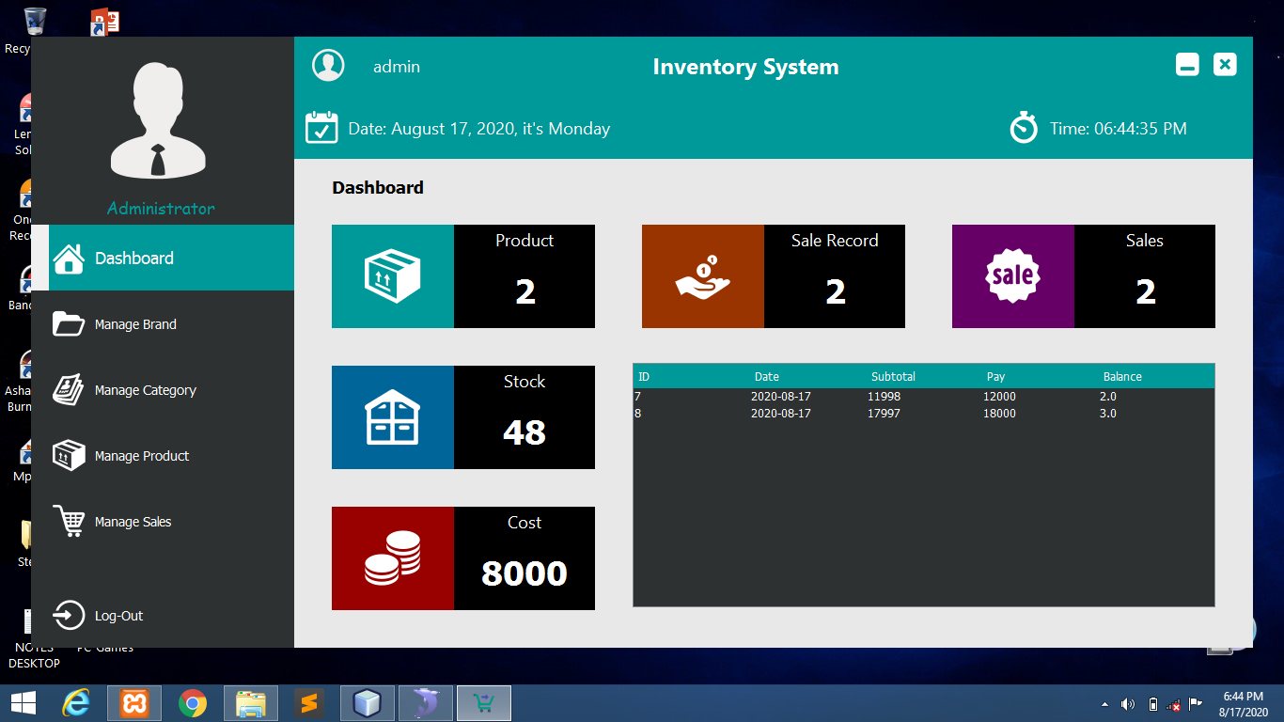
Task: Click the admin profile avatar icon
Action: pos(328,66)
